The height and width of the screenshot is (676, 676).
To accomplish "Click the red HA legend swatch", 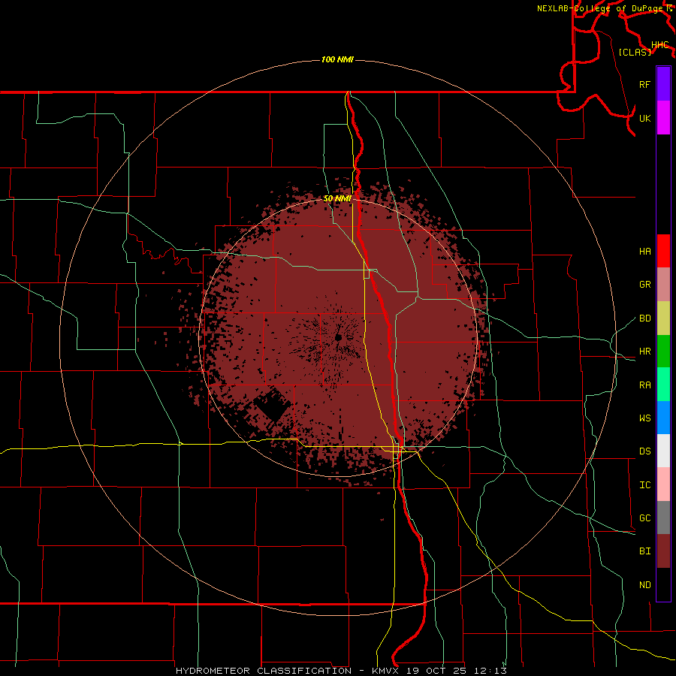I will click(x=663, y=251).
